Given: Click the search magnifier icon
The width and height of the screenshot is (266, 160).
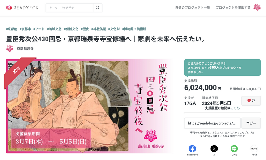Looking at the screenshot, I should [98, 8].
